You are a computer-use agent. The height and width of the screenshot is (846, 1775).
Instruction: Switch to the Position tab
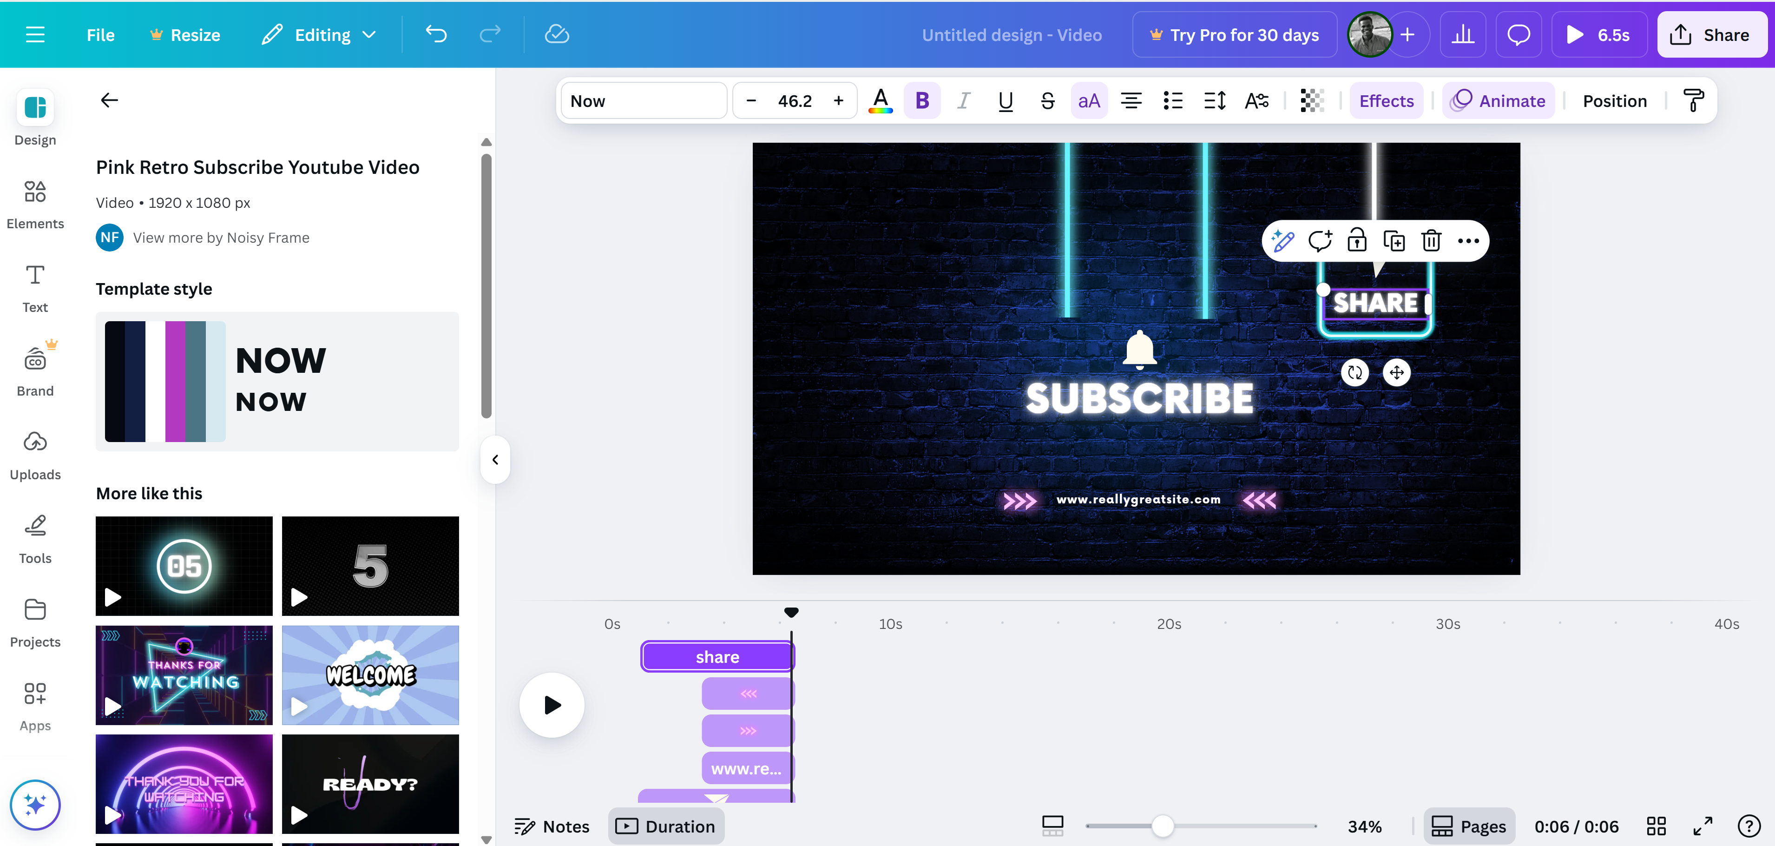click(x=1614, y=100)
